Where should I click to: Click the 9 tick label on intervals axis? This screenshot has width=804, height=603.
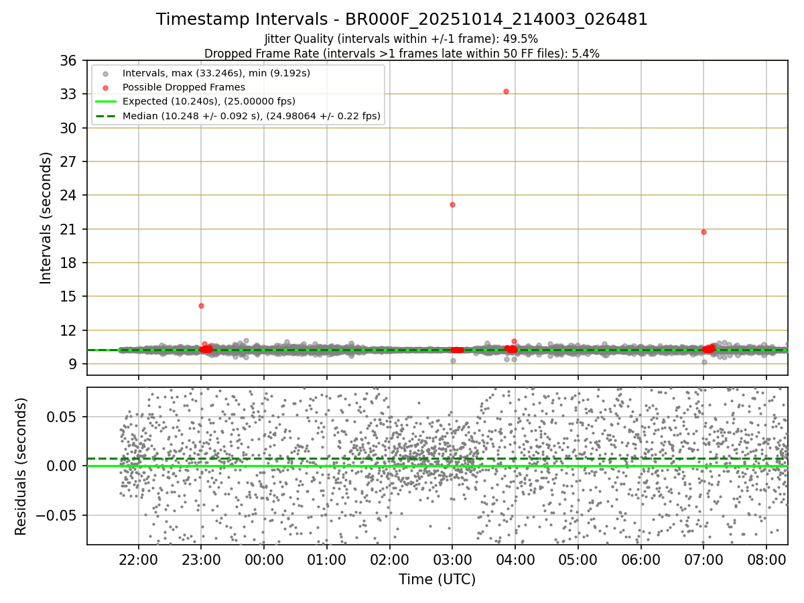[72, 364]
